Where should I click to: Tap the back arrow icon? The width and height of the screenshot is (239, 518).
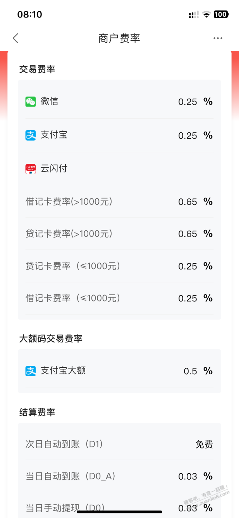[15, 38]
